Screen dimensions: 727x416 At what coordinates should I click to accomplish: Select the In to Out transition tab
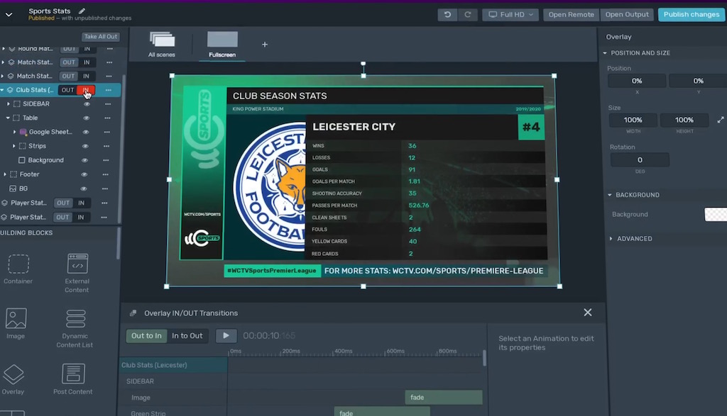pos(187,335)
